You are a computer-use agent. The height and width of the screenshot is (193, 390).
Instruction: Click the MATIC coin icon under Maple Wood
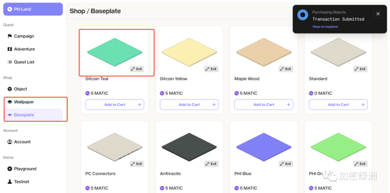237,93
